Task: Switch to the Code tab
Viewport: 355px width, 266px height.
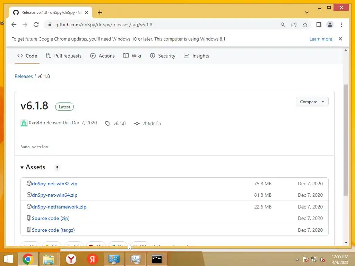Action: click(27, 56)
